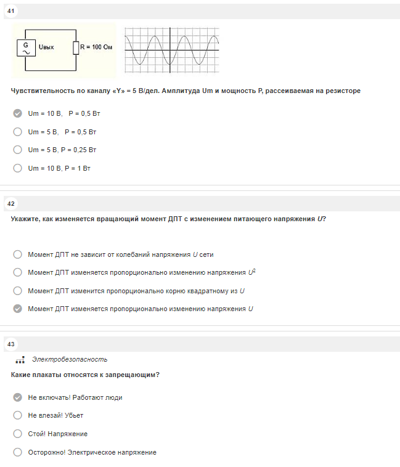Click the oscilloscope sine wave image
The image size is (400, 467).
tap(172, 51)
